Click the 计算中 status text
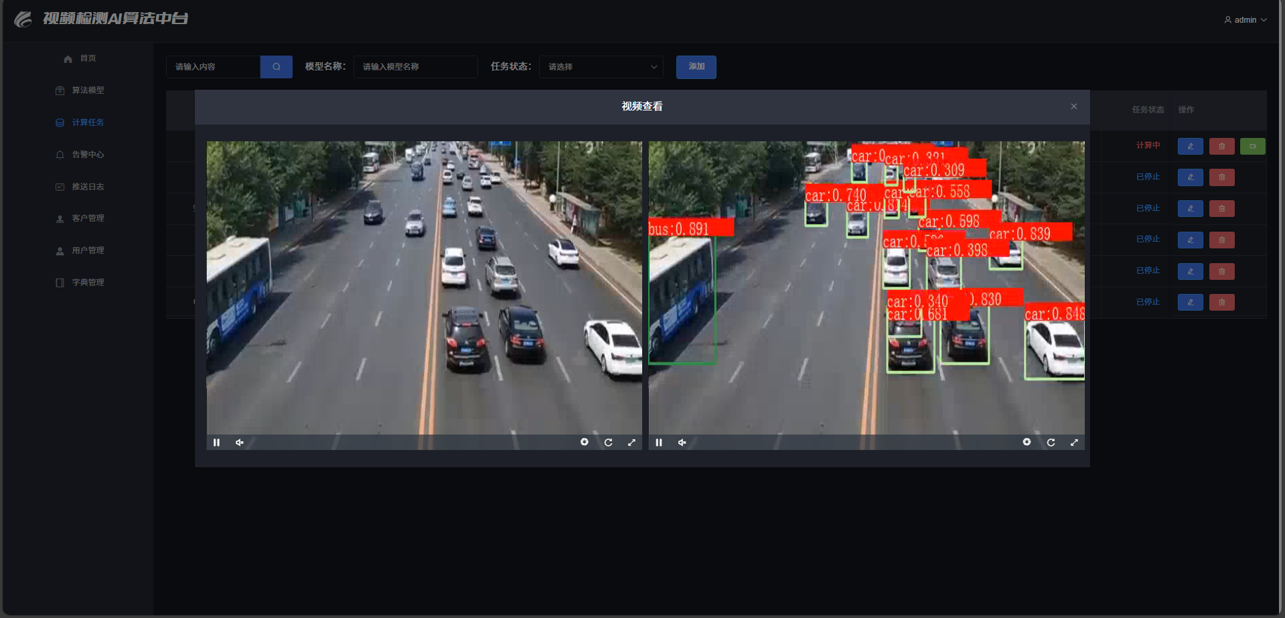 coord(1148,145)
